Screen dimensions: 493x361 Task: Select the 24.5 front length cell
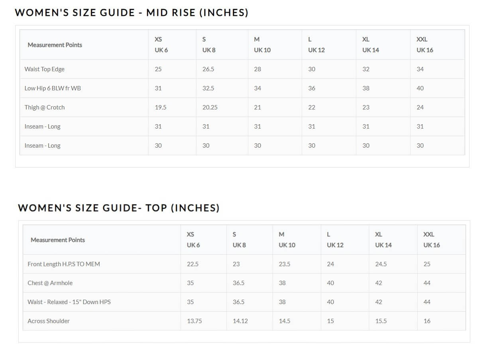click(381, 264)
